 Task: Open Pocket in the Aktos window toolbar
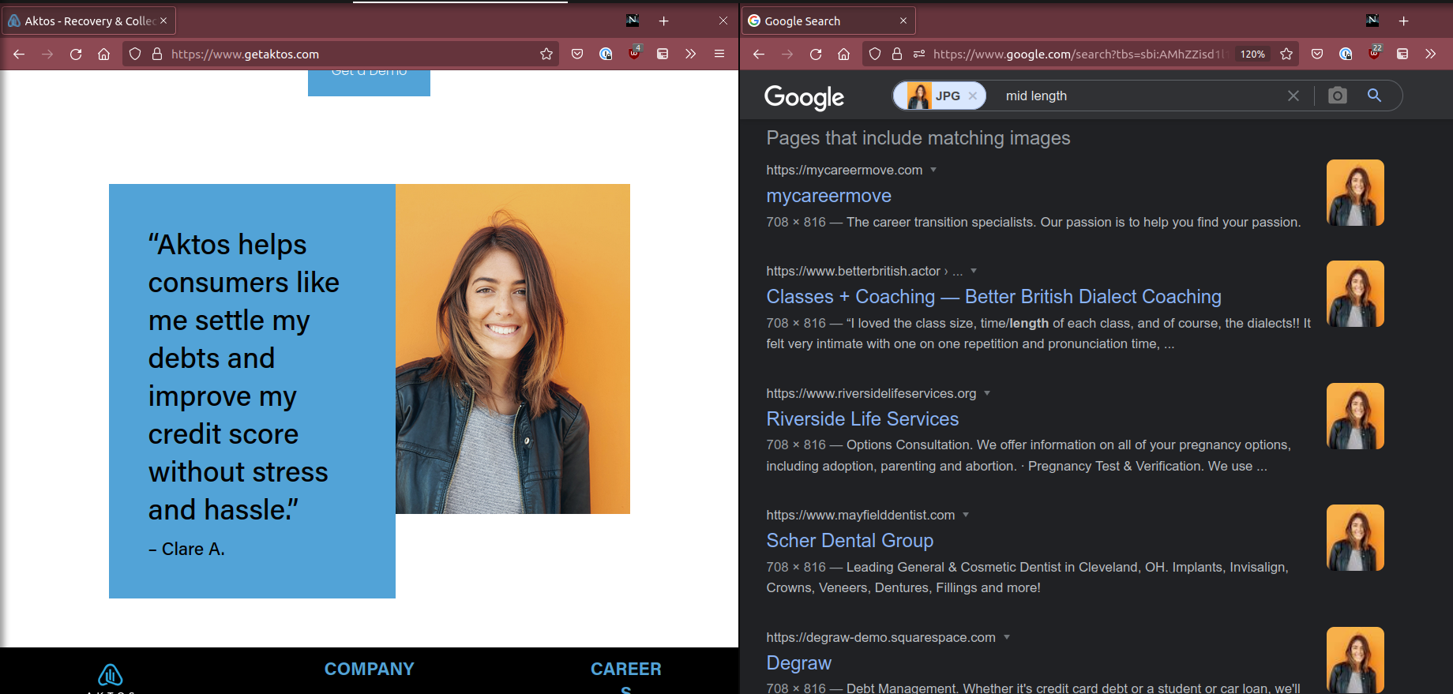point(577,54)
